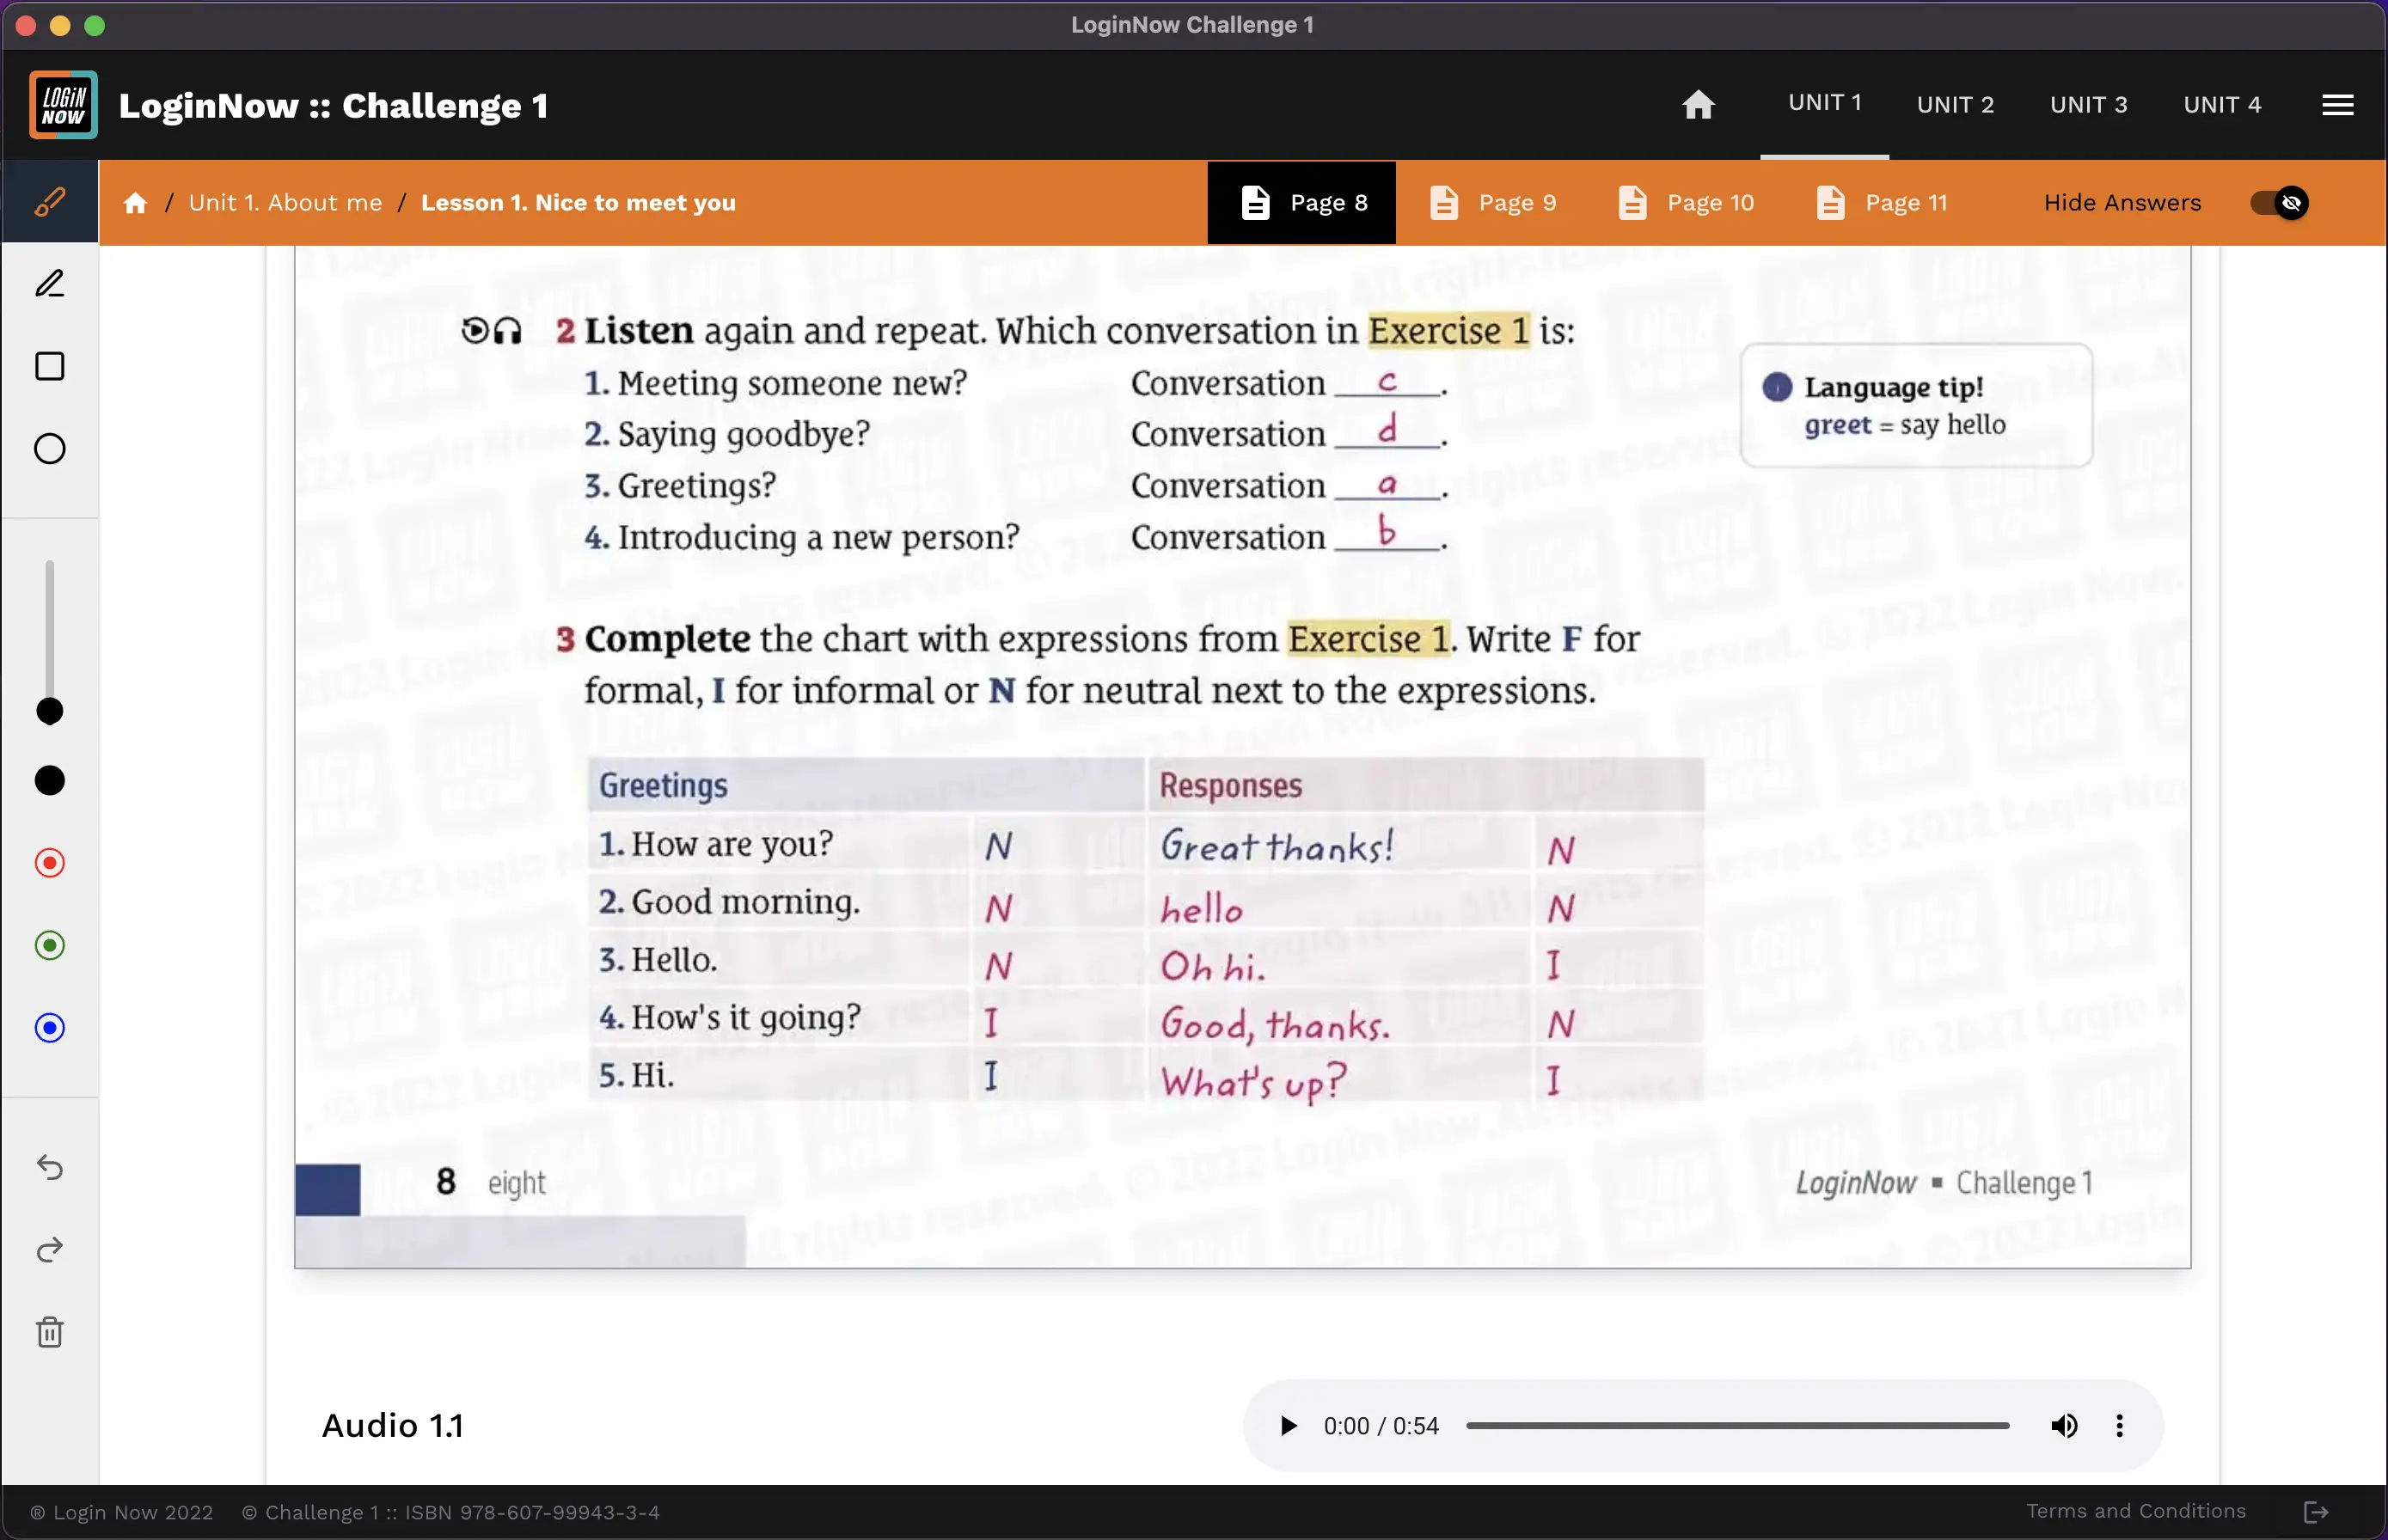The image size is (2388, 1540).
Task: Open Page 9 tab
Action: tap(1494, 203)
